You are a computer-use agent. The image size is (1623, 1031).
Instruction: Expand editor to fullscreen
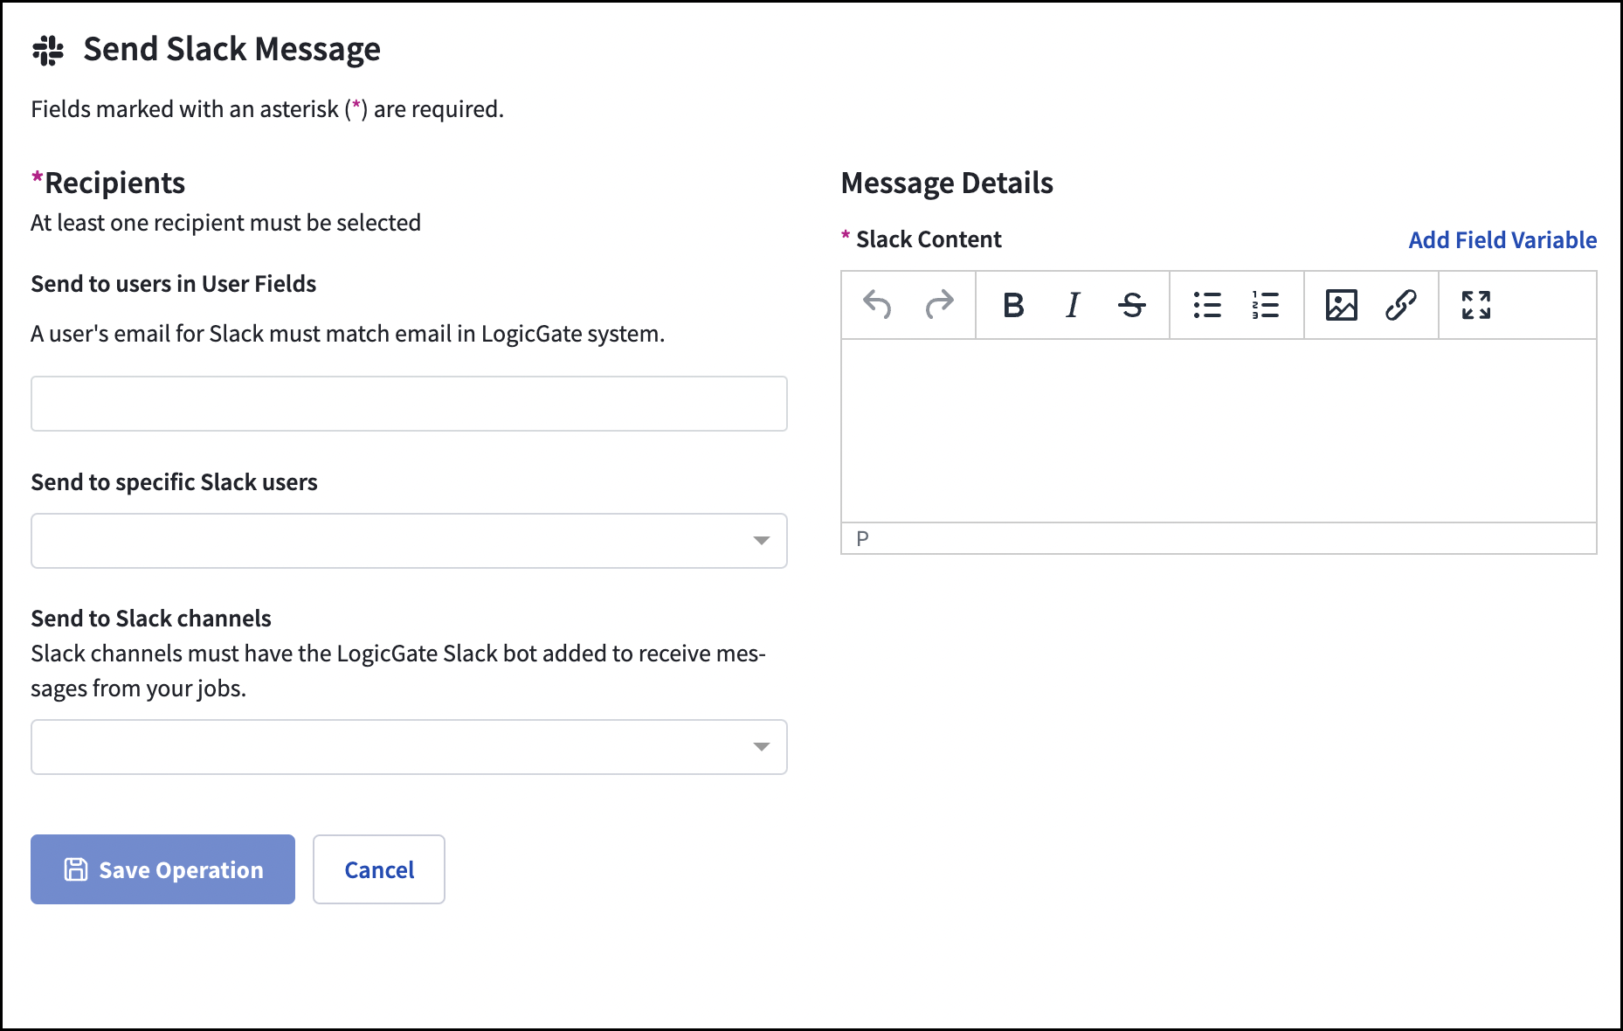[1476, 305]
